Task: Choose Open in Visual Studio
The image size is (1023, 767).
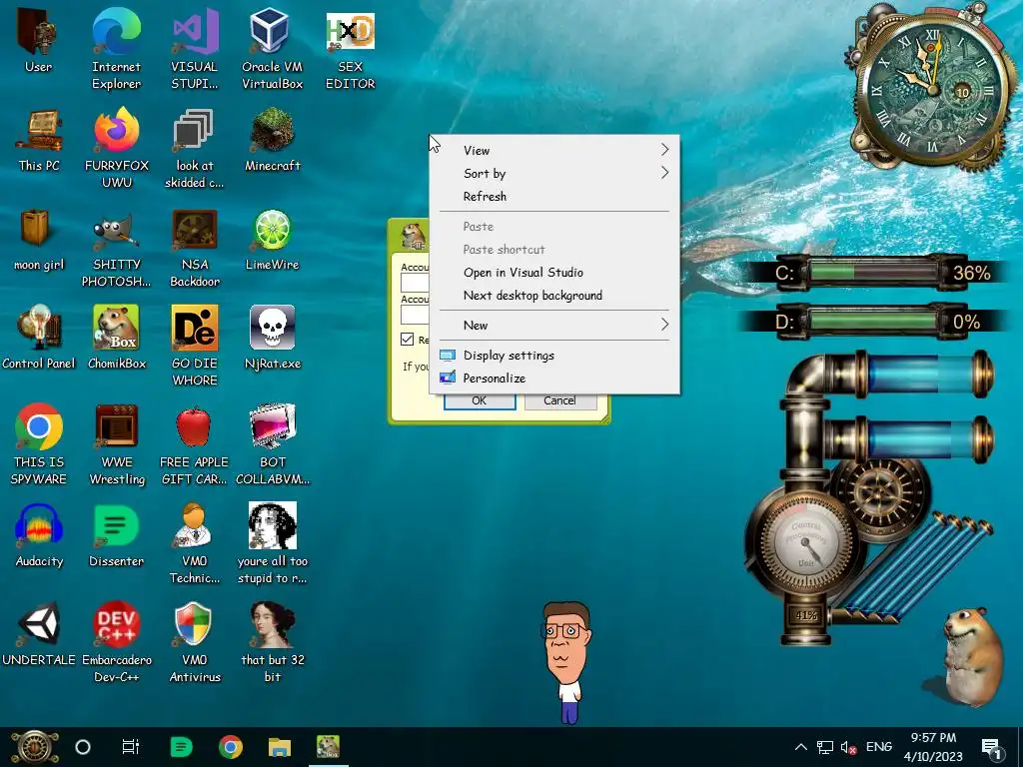Action: point(553,272)
